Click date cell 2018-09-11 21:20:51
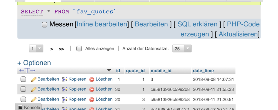Image resolution: width=278 pixels, height=110 pixels. [x=213, y=99]
